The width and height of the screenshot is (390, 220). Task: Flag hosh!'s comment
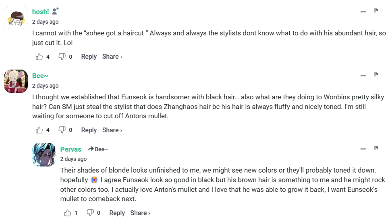(376, 10)
